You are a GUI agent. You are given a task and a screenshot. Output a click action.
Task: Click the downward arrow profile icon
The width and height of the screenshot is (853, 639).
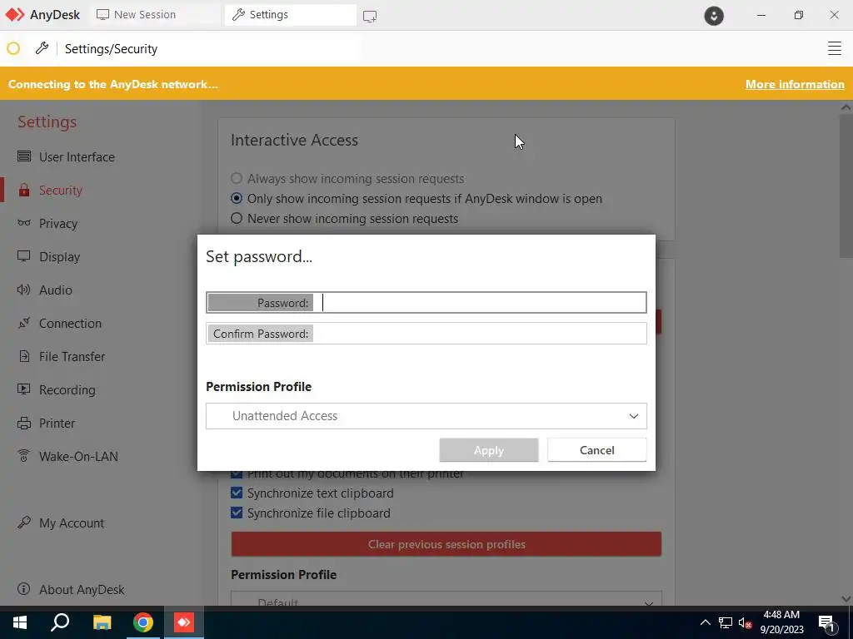click(714, 16)
